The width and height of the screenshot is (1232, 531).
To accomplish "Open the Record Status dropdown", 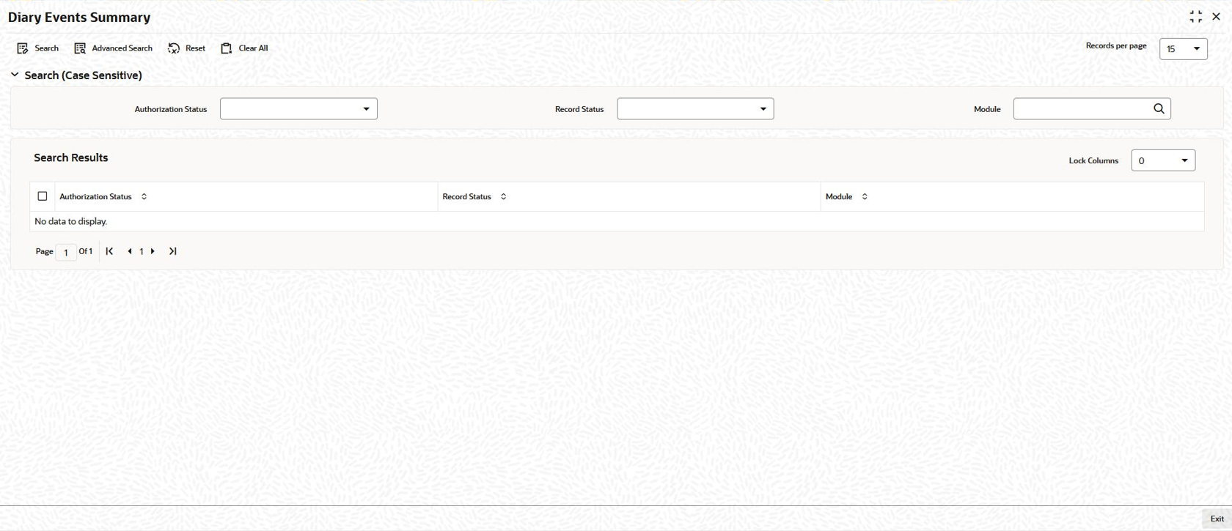I will point(695,109).
